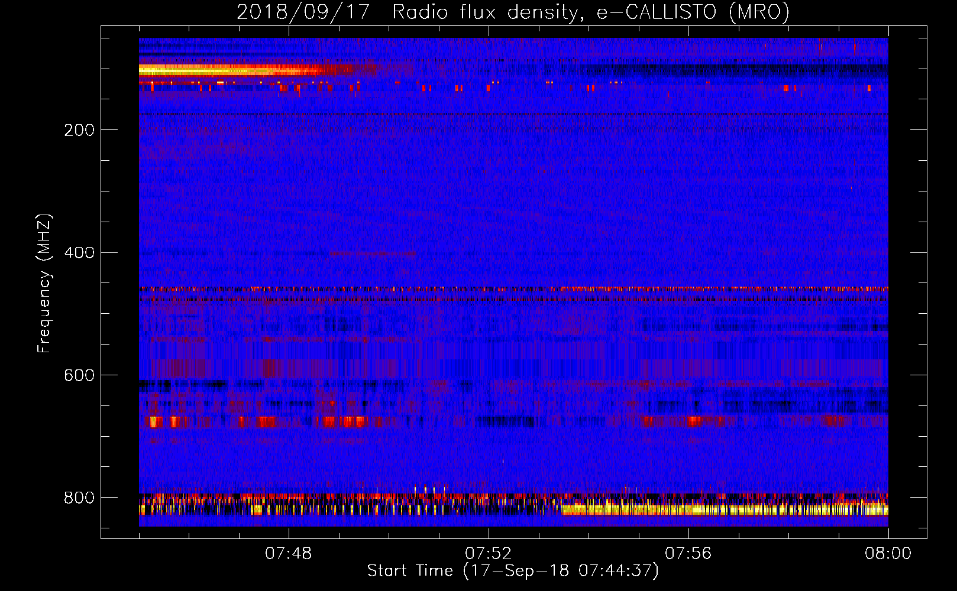Click the 'Frequency (MHZ)' axis label

[44, 283]
